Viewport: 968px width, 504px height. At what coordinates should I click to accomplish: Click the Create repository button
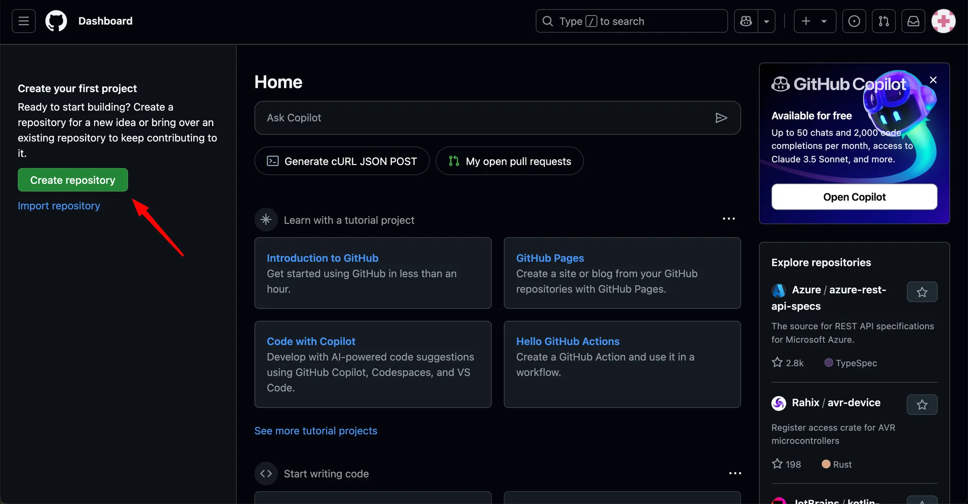pos(73,180)
